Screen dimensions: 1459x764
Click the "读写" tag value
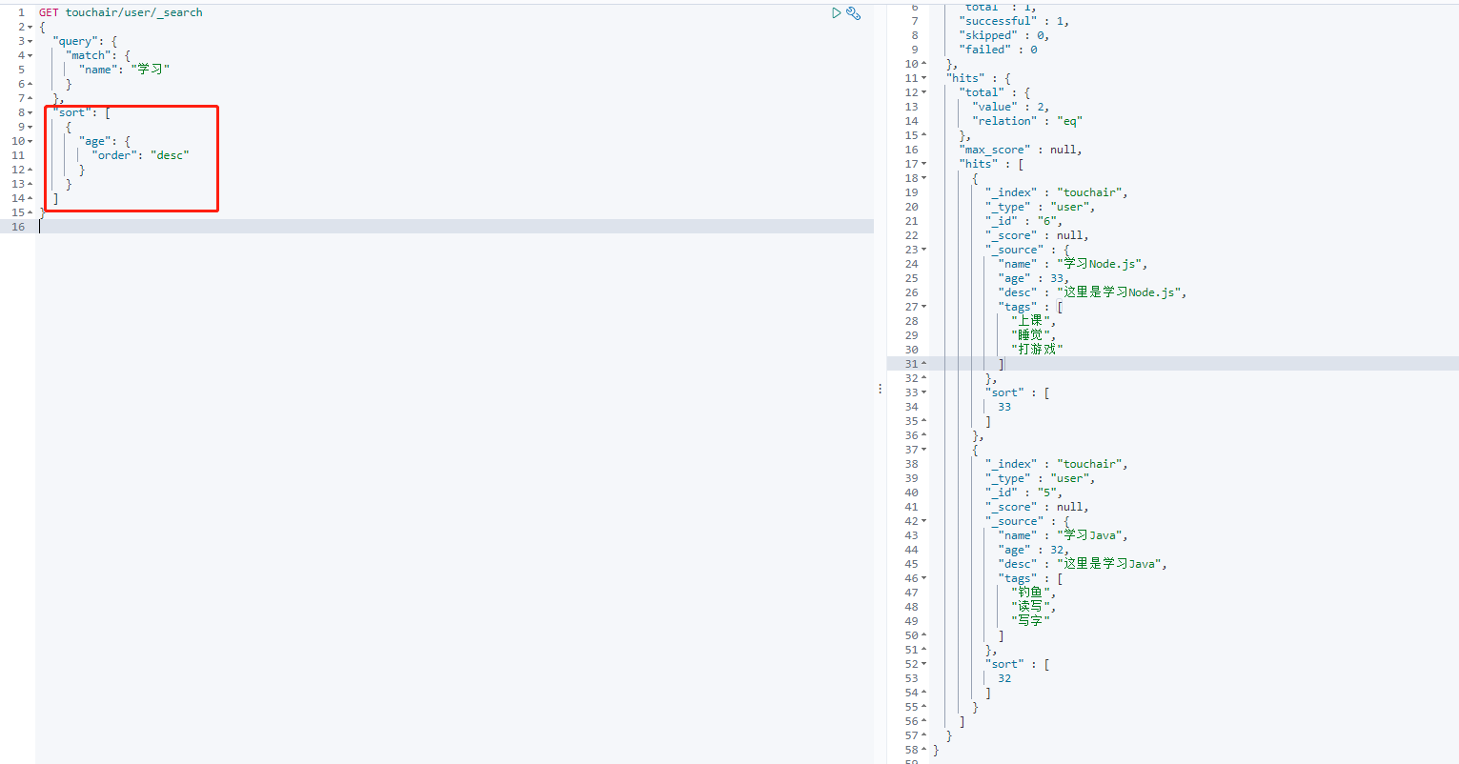(x=1030, y=607)
